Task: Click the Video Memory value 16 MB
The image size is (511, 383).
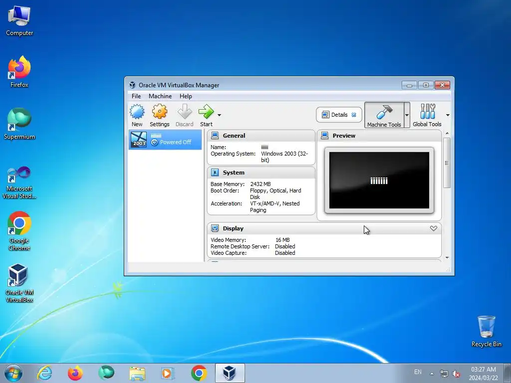Action: click(x=282, y=240)
